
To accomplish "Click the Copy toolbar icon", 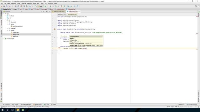I will pyautogui.click(x=18, y=6).
